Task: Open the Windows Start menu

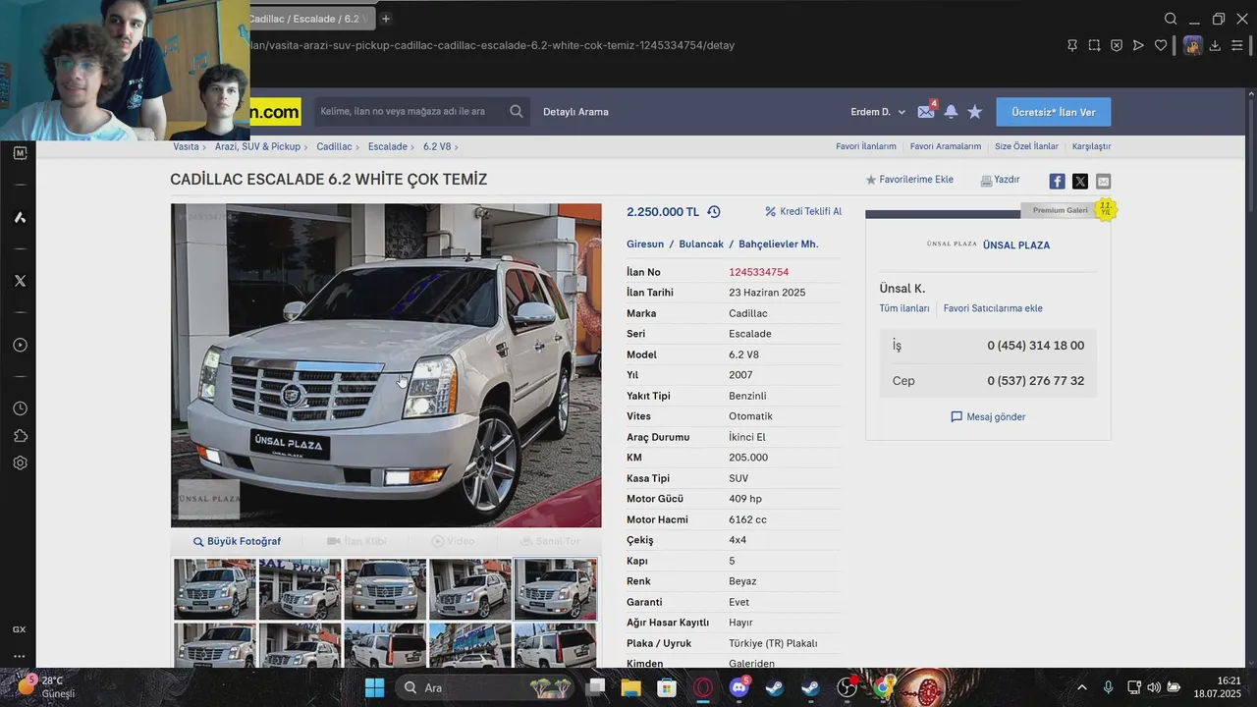Action: point(374,687)
